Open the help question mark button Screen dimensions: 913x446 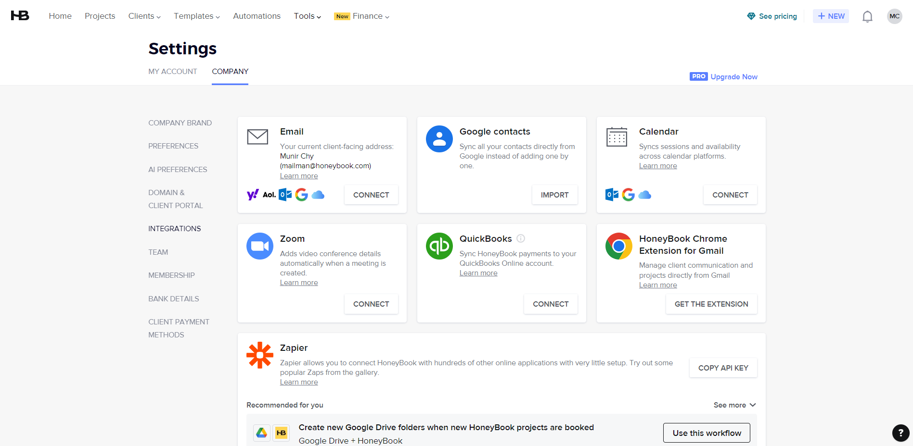(x=900, y=433)
